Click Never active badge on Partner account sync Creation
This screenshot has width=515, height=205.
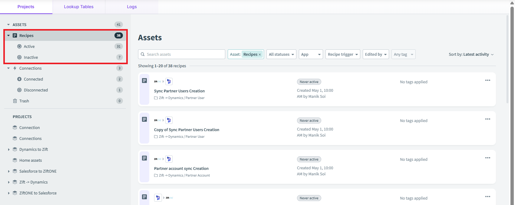(x=309, y=159)
